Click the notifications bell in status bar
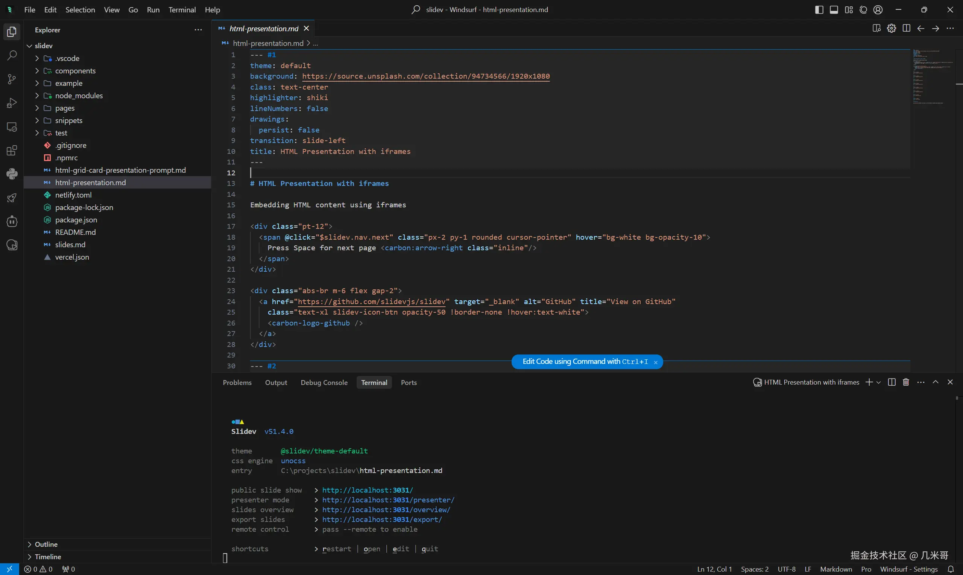The height and width of the screenshot is (575, 963). pyautogui.click(x=951, y=569)
